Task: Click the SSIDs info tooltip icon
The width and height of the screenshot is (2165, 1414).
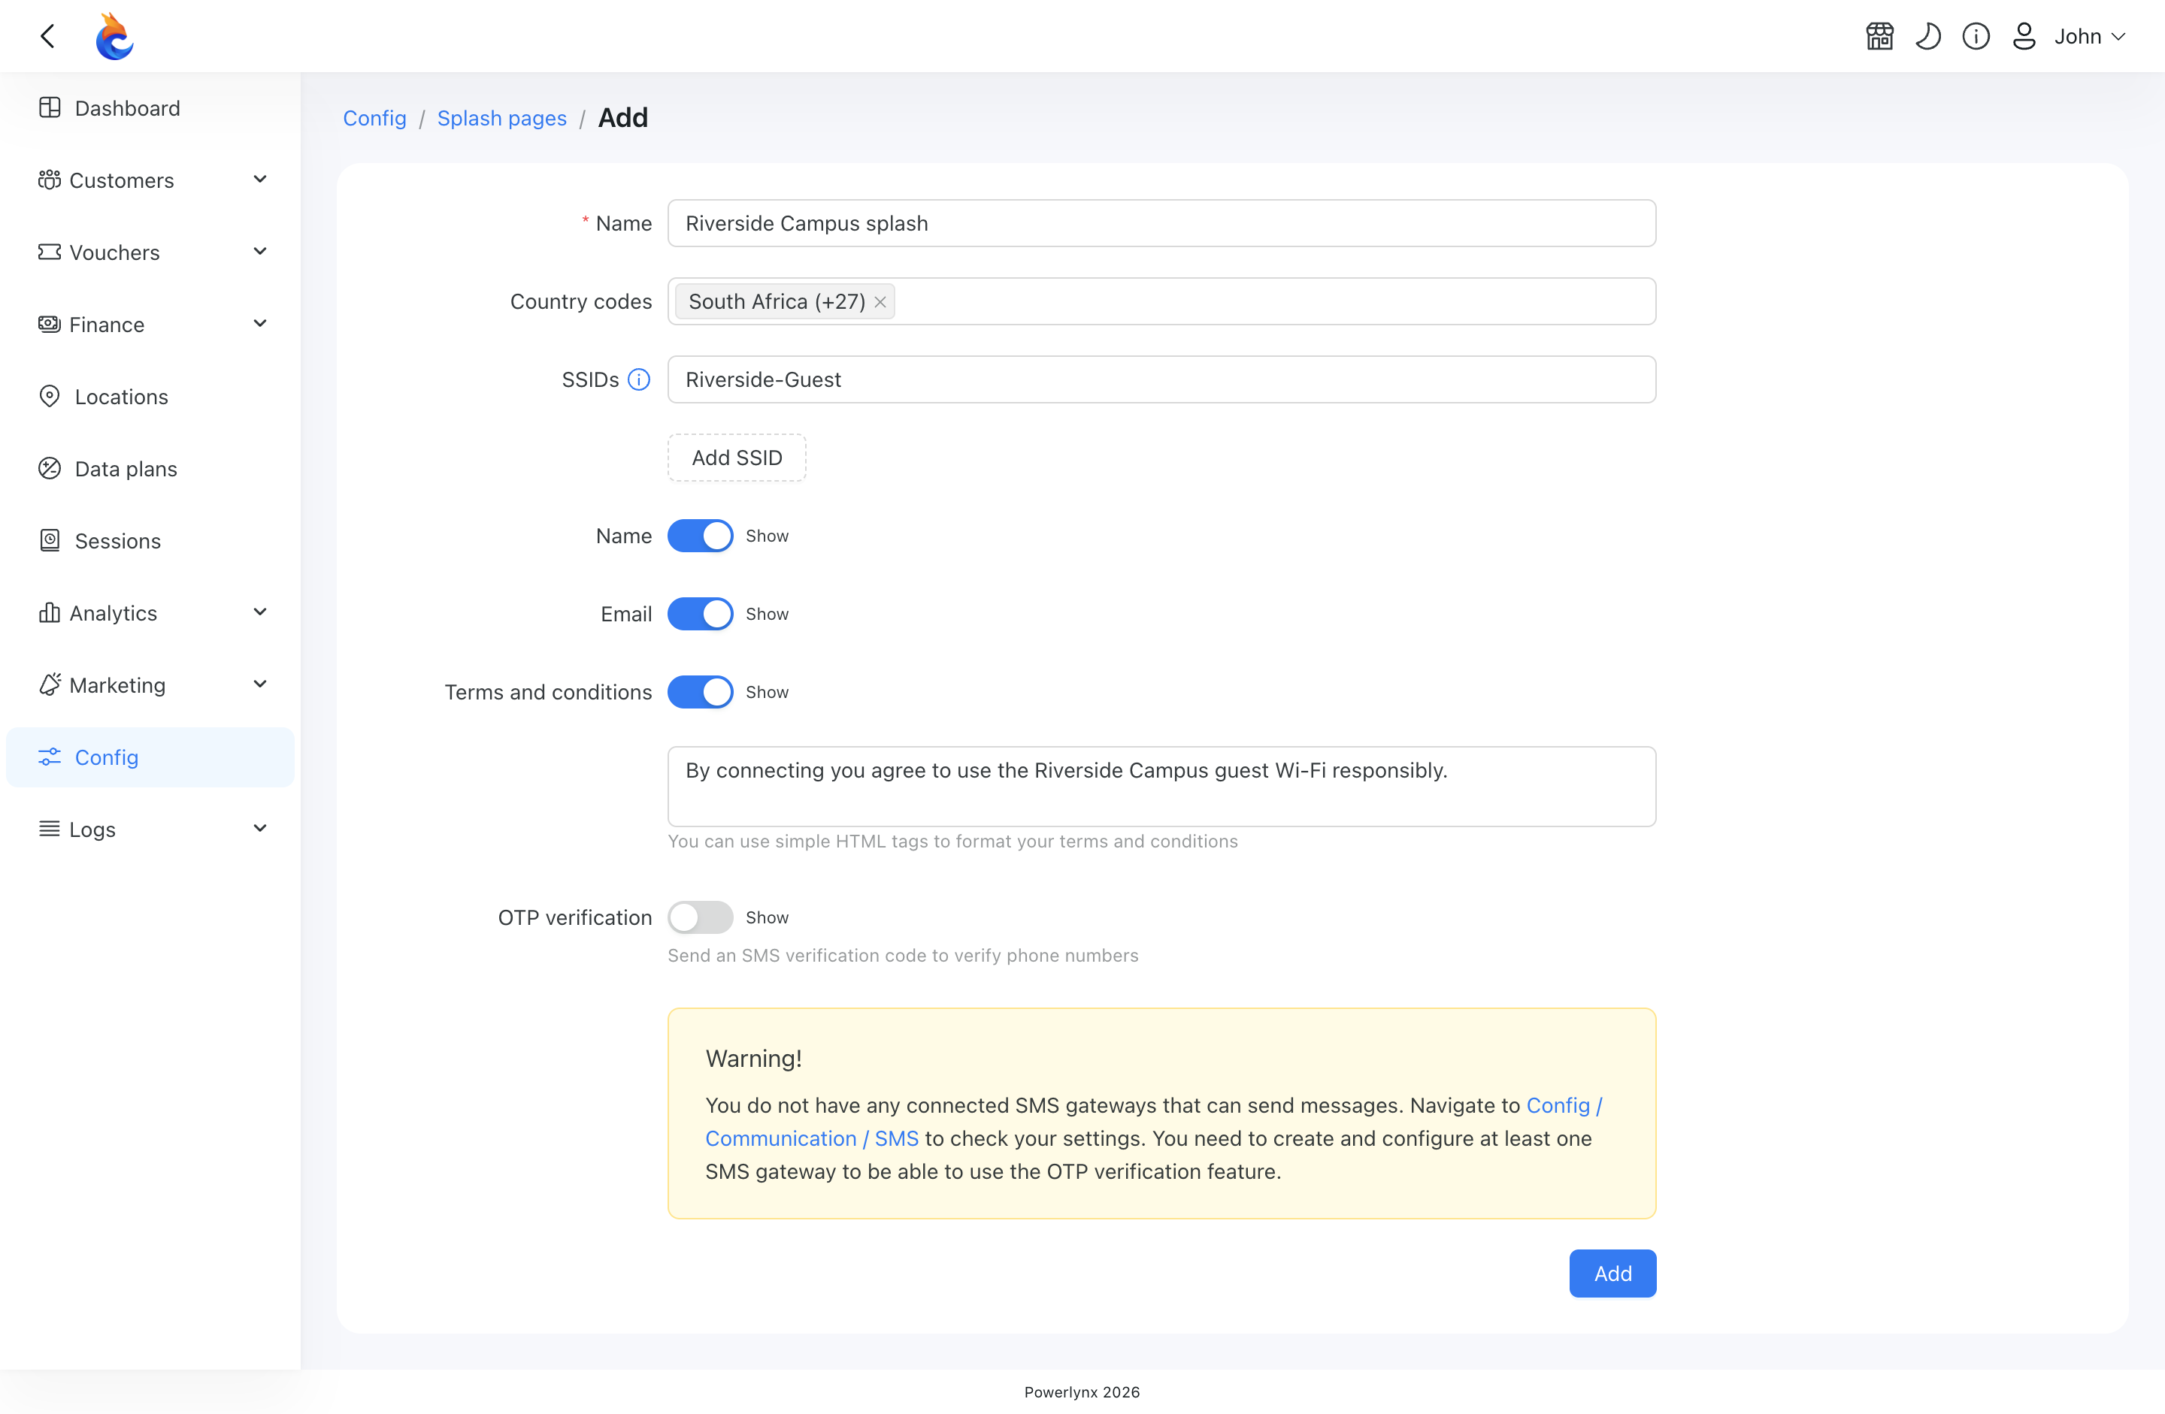Action: [x=640, y=379]
